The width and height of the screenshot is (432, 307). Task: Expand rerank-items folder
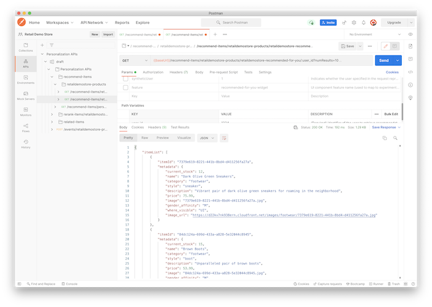click(52, 114)
